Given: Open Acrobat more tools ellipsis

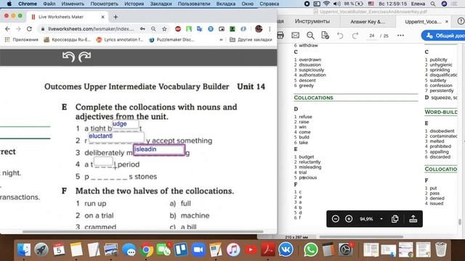Looking at the screenshot, I should coord(400,36).
